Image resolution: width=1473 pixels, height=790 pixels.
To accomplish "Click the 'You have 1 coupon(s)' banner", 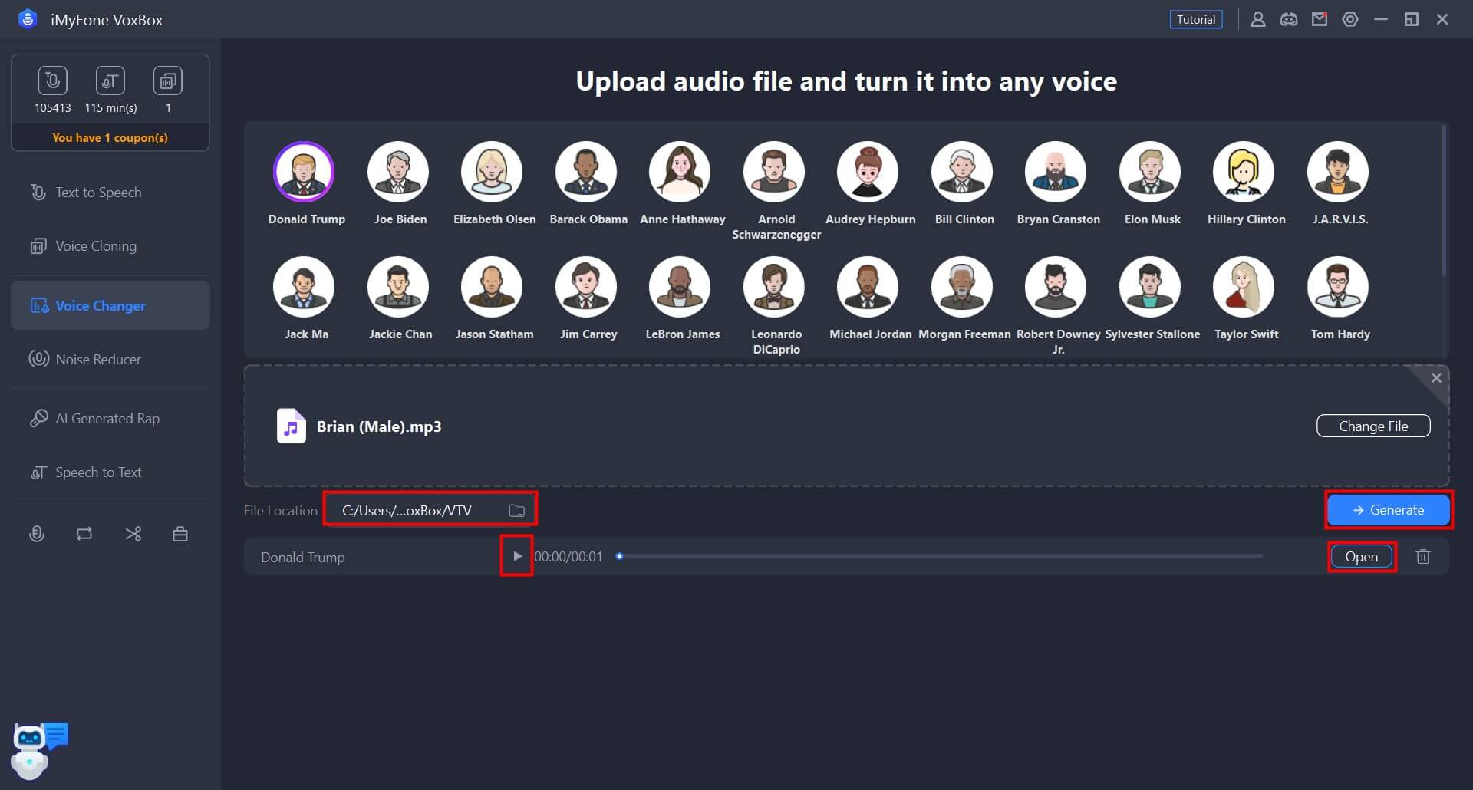I will tap(110, 138).
